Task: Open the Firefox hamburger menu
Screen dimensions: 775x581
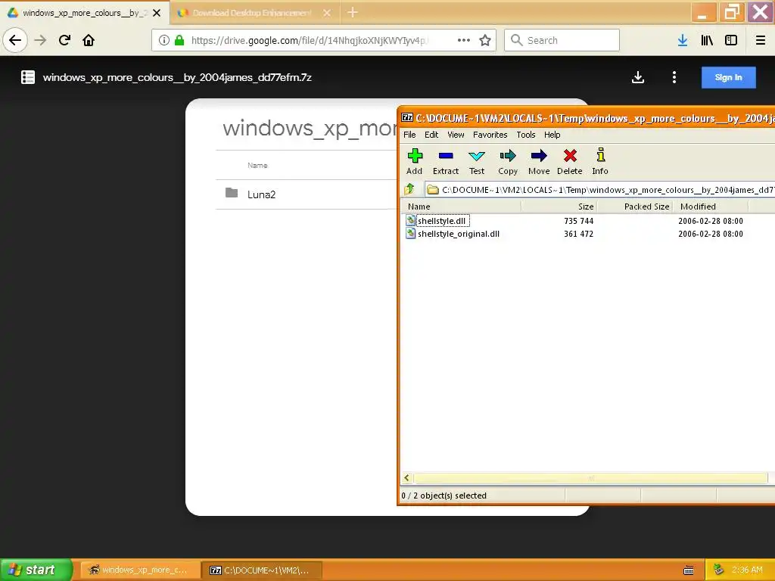Action: tap(761, 41)
